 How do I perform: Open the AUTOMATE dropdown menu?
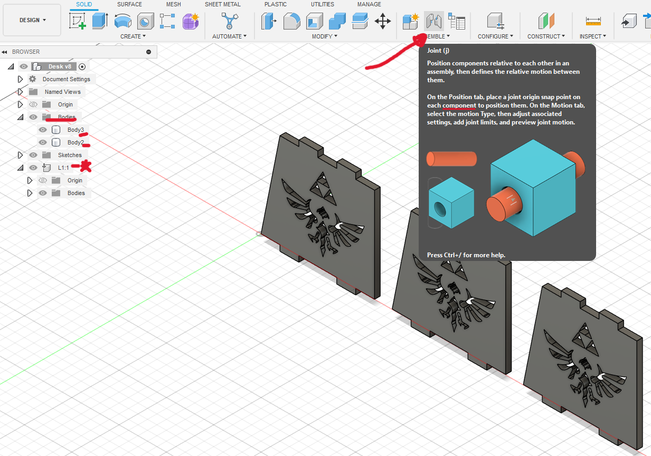pos(229,36)
